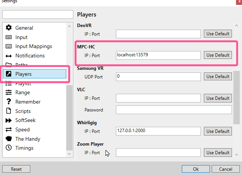Image resolution: width=242 pixels, height=176 pixels.
Task: Click the category list scrollbar thumb
Action: coord(69,117)
